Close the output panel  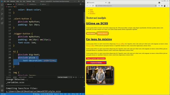click(83, 77)
